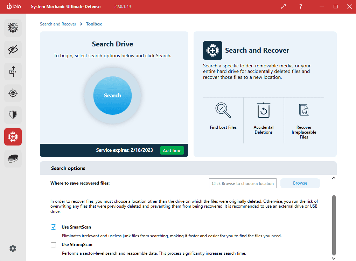Open Help using the question mark icon
This screenshot has width=356, height=261.
click(x=300, y=7)
